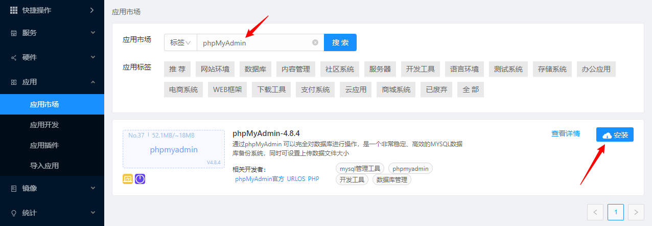Click the mysql管理工具 pill tag
Image resolution: width=652 pixels, height=226 pixels.
pos(360,168)
